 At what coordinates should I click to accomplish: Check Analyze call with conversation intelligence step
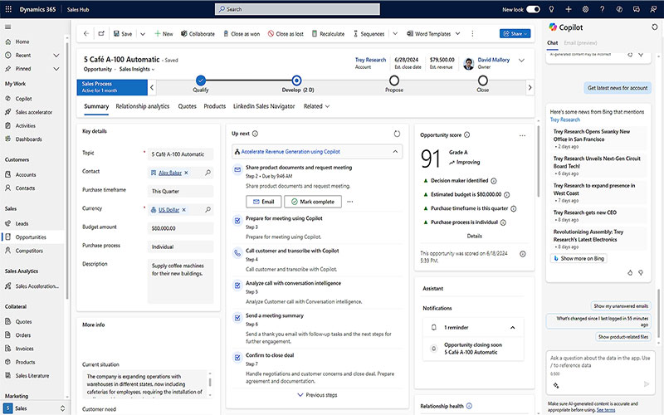[237, 286]
